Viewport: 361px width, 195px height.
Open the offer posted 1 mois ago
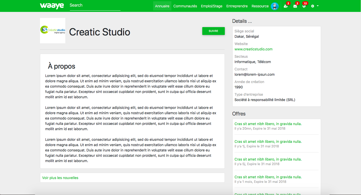(x=268, y=177)
